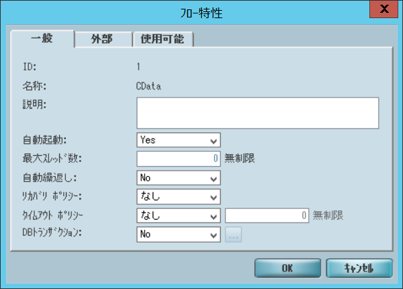
Task: Switch to the 一般 tab
Action: 42,39
